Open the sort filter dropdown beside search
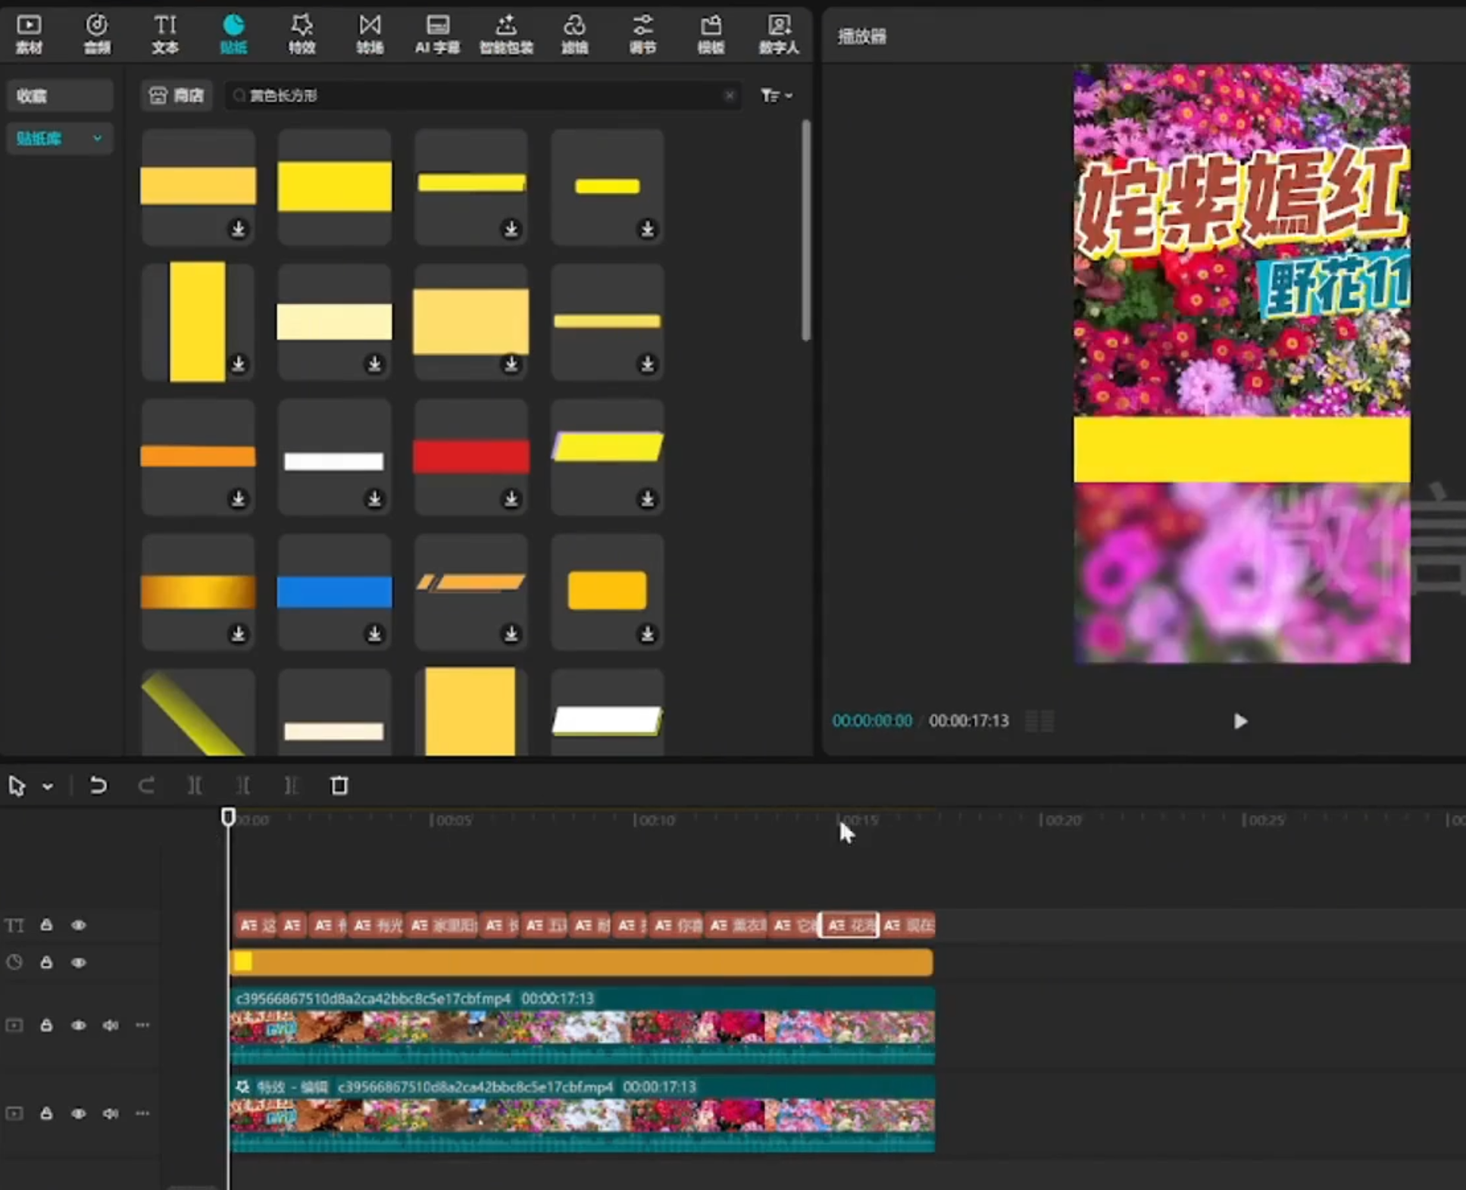 pos(777,95)
